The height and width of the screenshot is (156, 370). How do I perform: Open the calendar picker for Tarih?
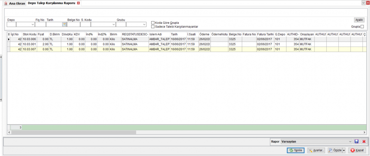tap(64, 24)
